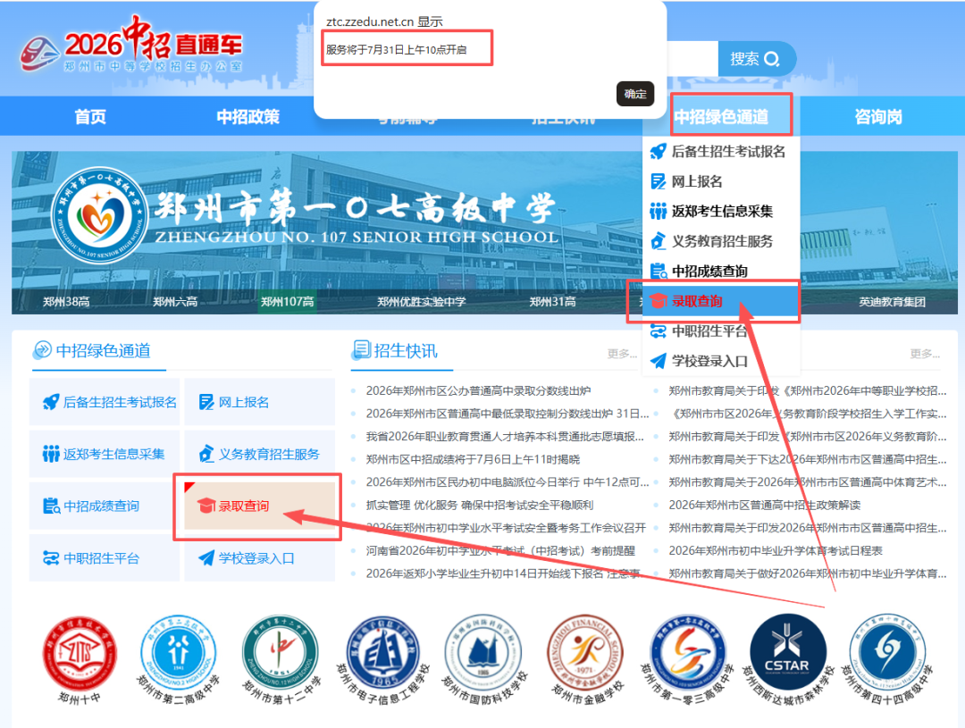Open 学校登录入口 tile in green channel panel
Viewport: 965px width, 728px height.
tap(259, 558)
